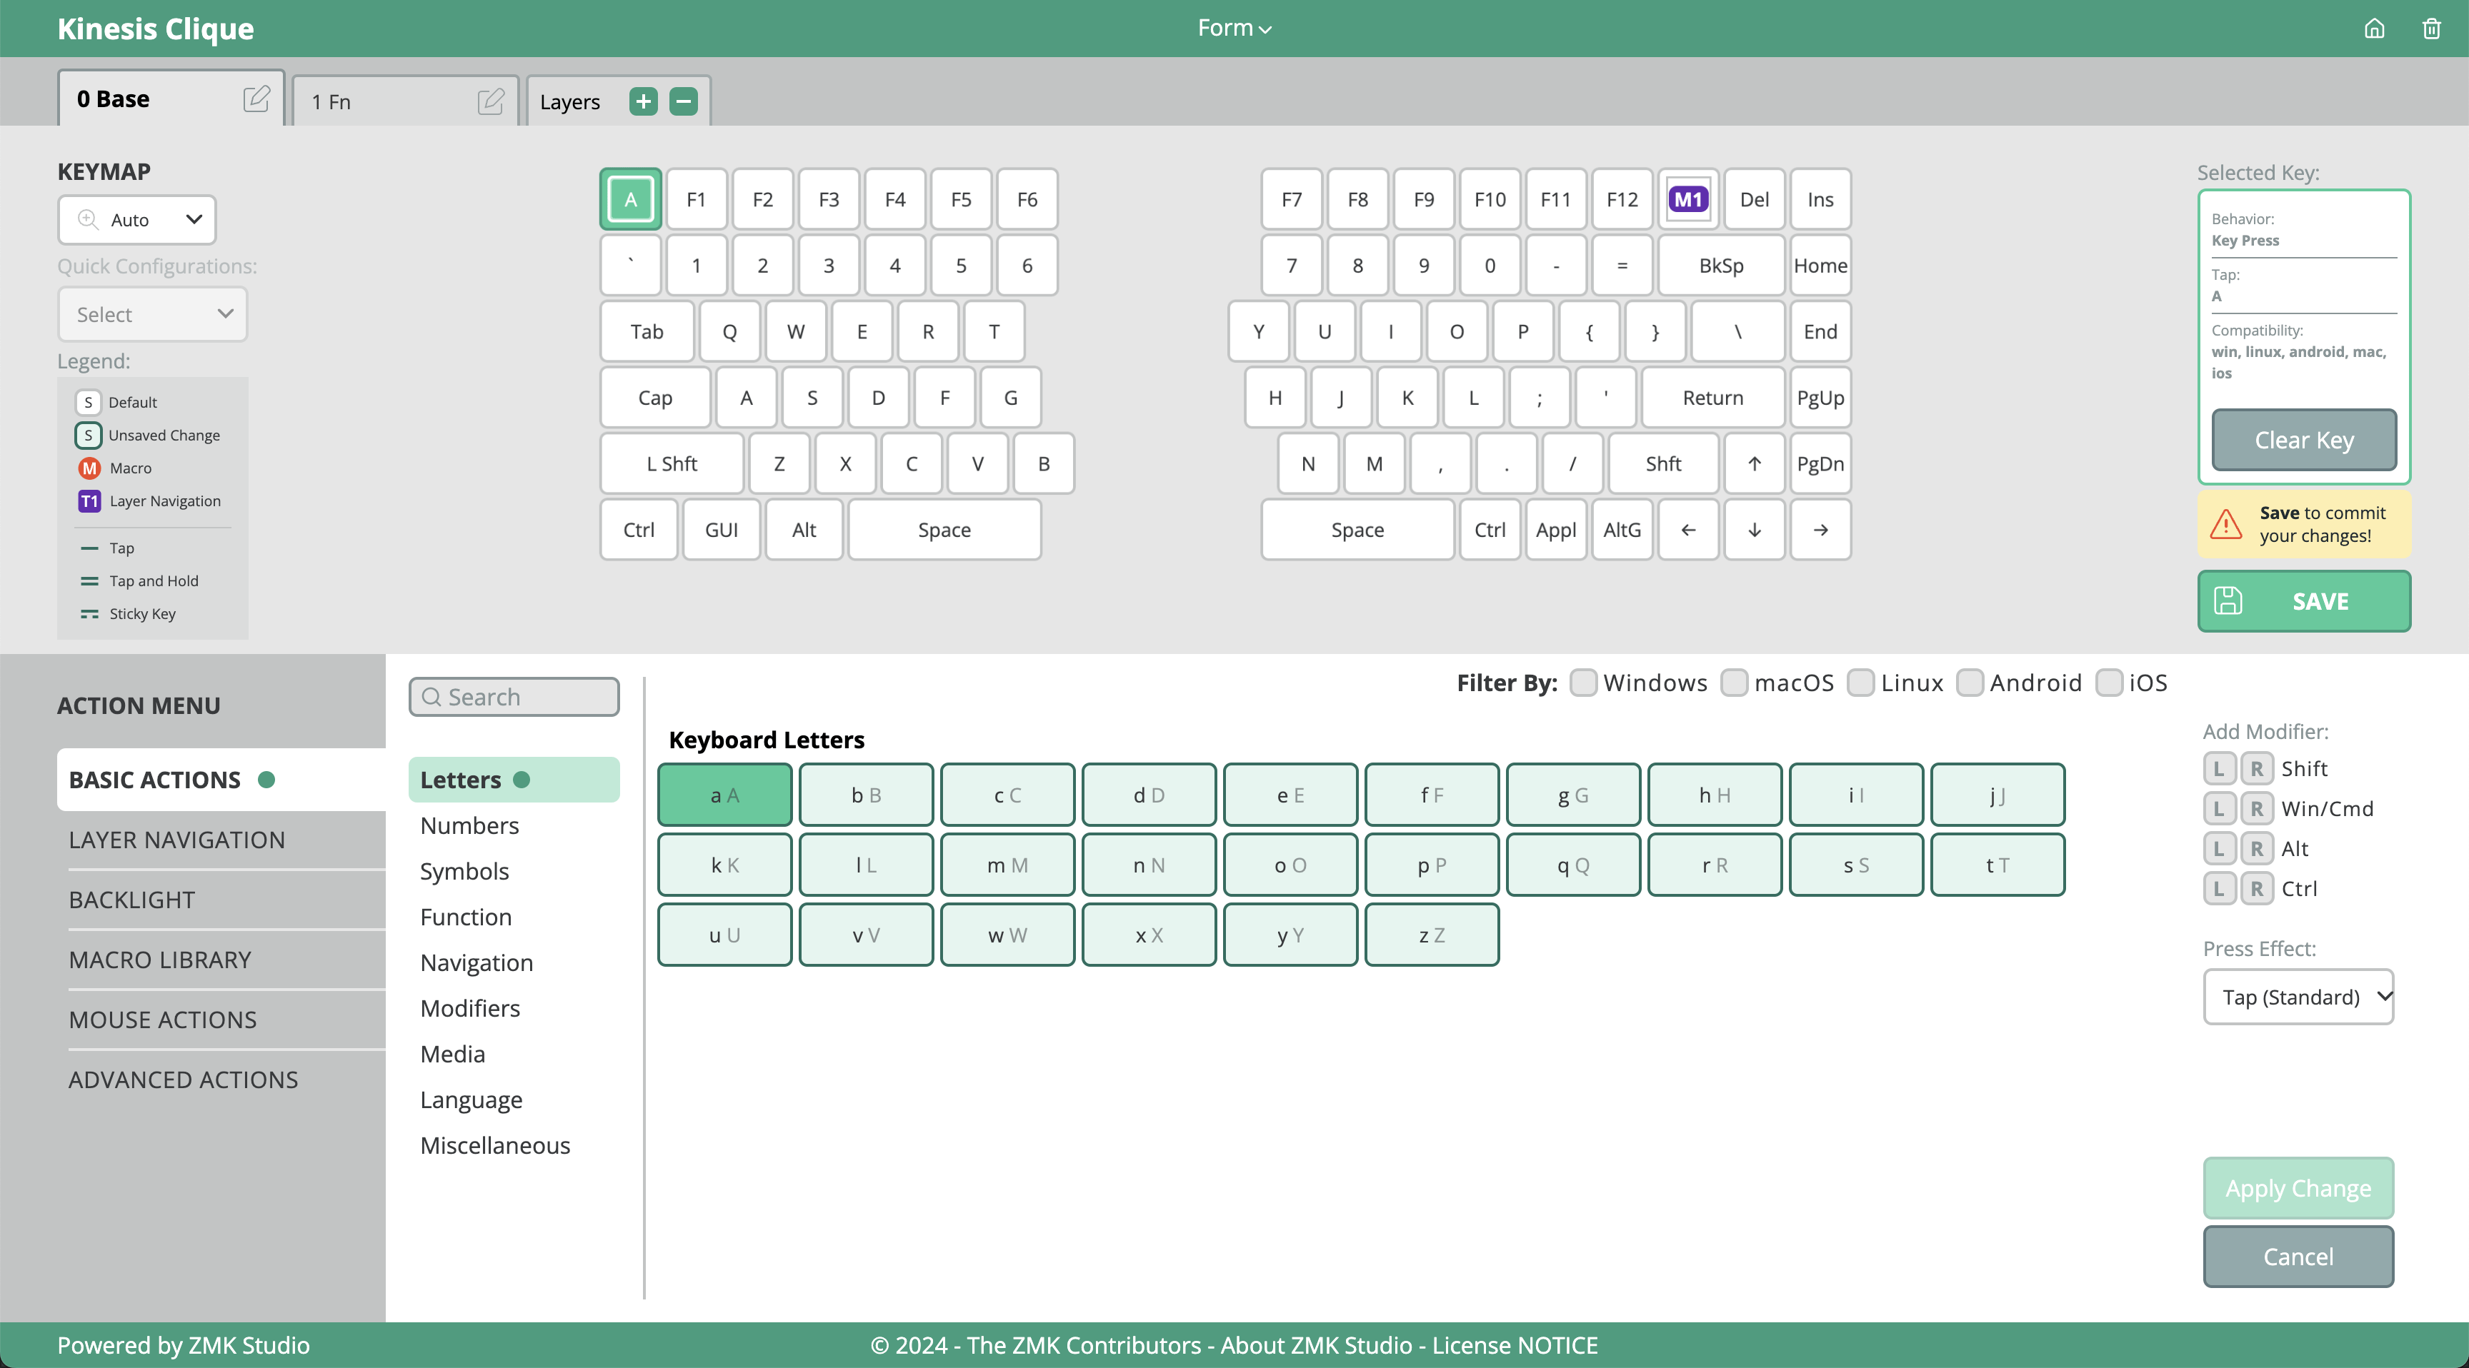The width and height of the screenshot is (2469, 1368).
Task: Click the L modifier icon next to Shift
Action: (x=2219, y=768)
